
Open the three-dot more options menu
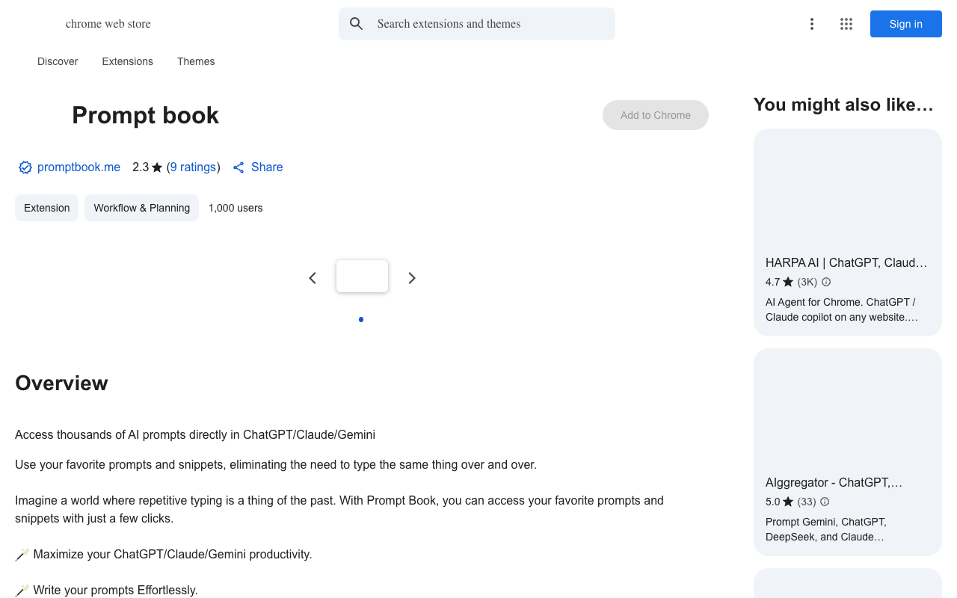(x=812, y=24)
